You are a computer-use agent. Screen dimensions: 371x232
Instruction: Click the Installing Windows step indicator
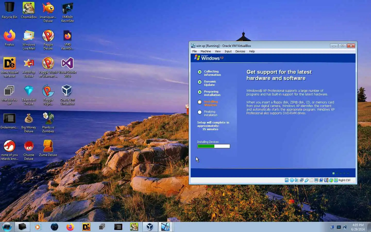[x=199, y=102]
